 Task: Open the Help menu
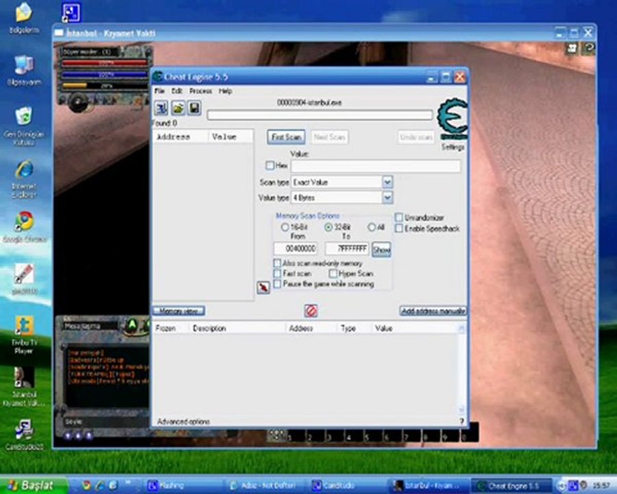(x=225, y=91)
